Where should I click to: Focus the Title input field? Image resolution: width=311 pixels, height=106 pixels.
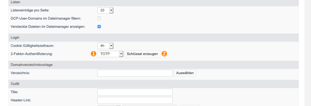(x=135, y=92)
